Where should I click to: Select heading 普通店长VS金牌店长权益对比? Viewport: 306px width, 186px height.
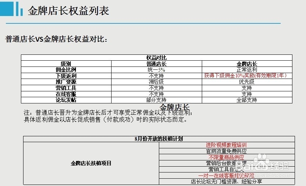tap(56, 39)
